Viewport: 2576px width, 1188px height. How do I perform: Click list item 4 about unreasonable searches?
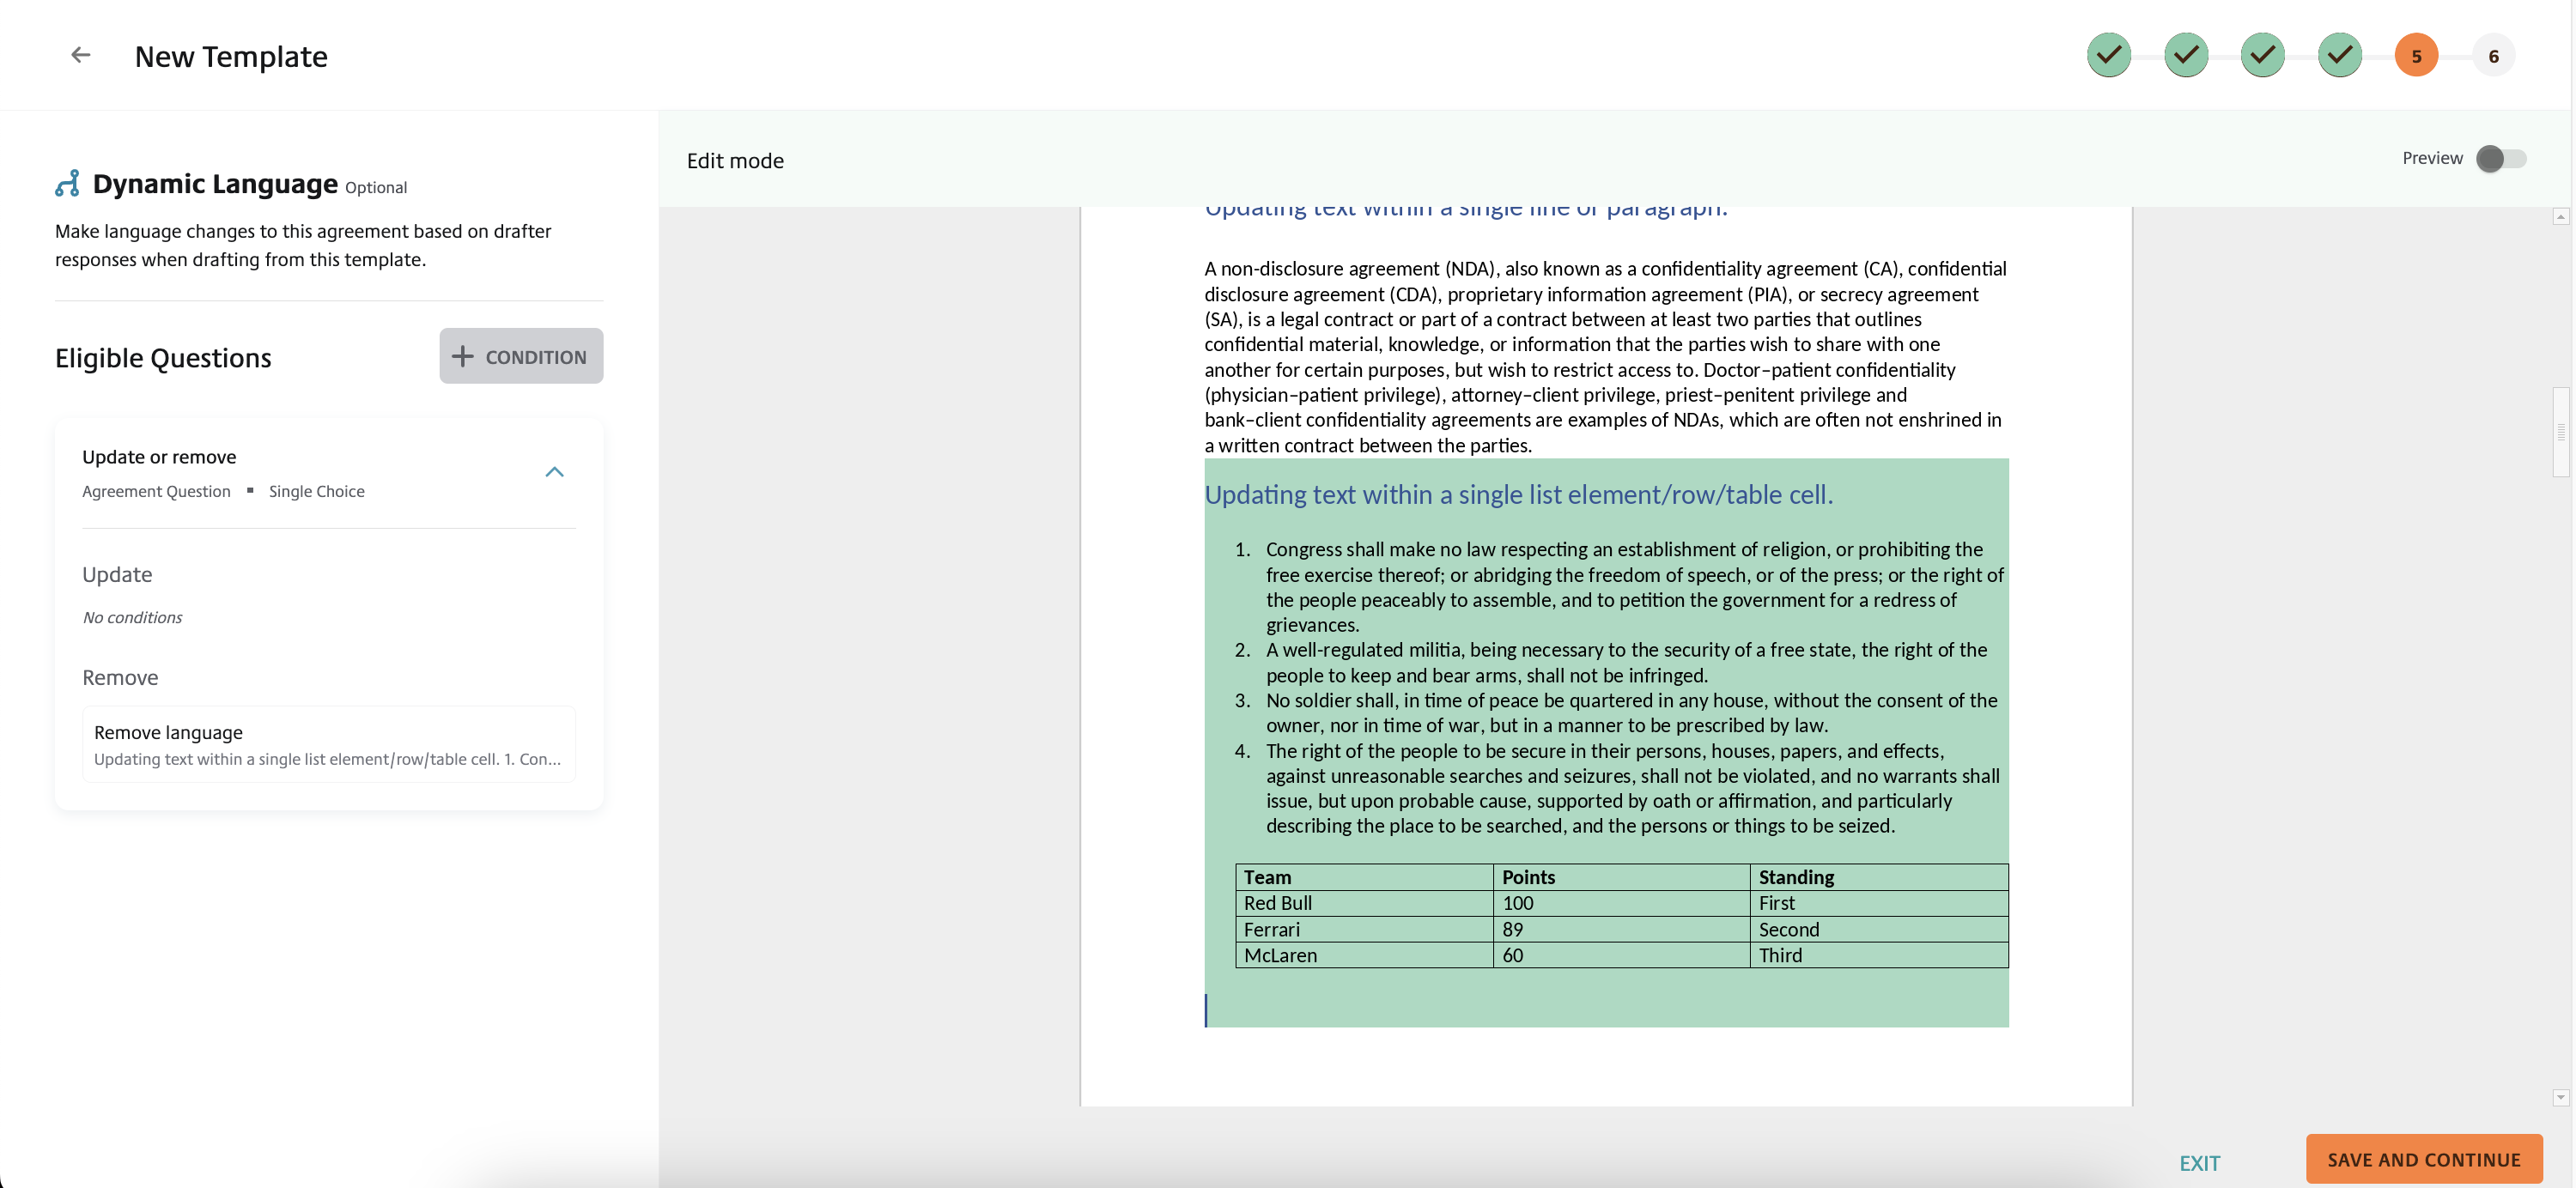[1632, 789]
